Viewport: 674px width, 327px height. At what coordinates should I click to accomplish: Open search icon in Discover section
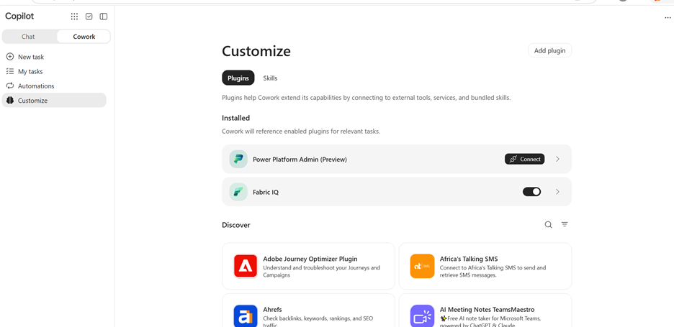[x=549, y=224]
